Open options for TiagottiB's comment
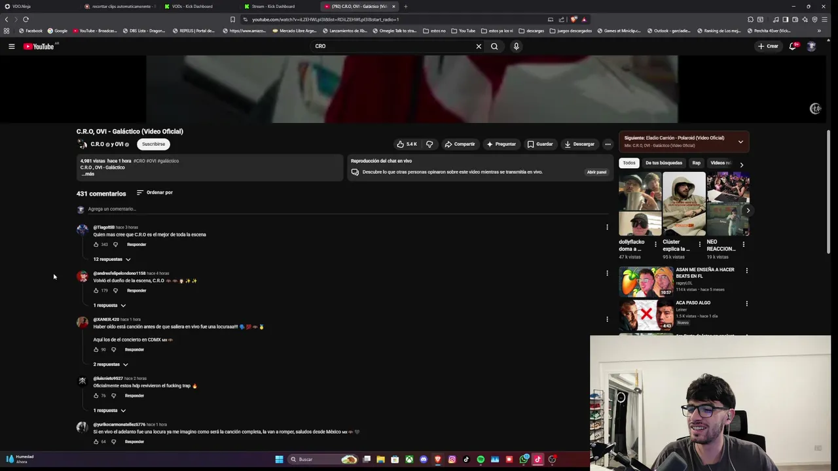Image resolution: width=838 pixels, height=471 pixels. click(x=607, y=227)
